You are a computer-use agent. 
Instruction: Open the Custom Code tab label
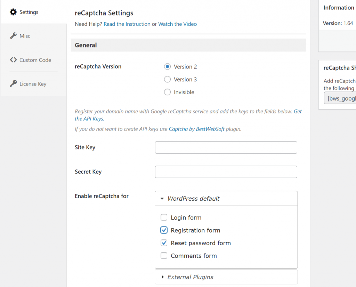pos(35,60)
